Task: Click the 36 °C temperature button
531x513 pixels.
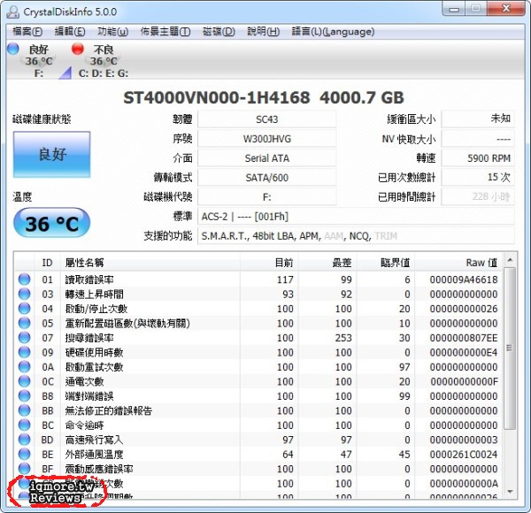Action: coord(52,224)
